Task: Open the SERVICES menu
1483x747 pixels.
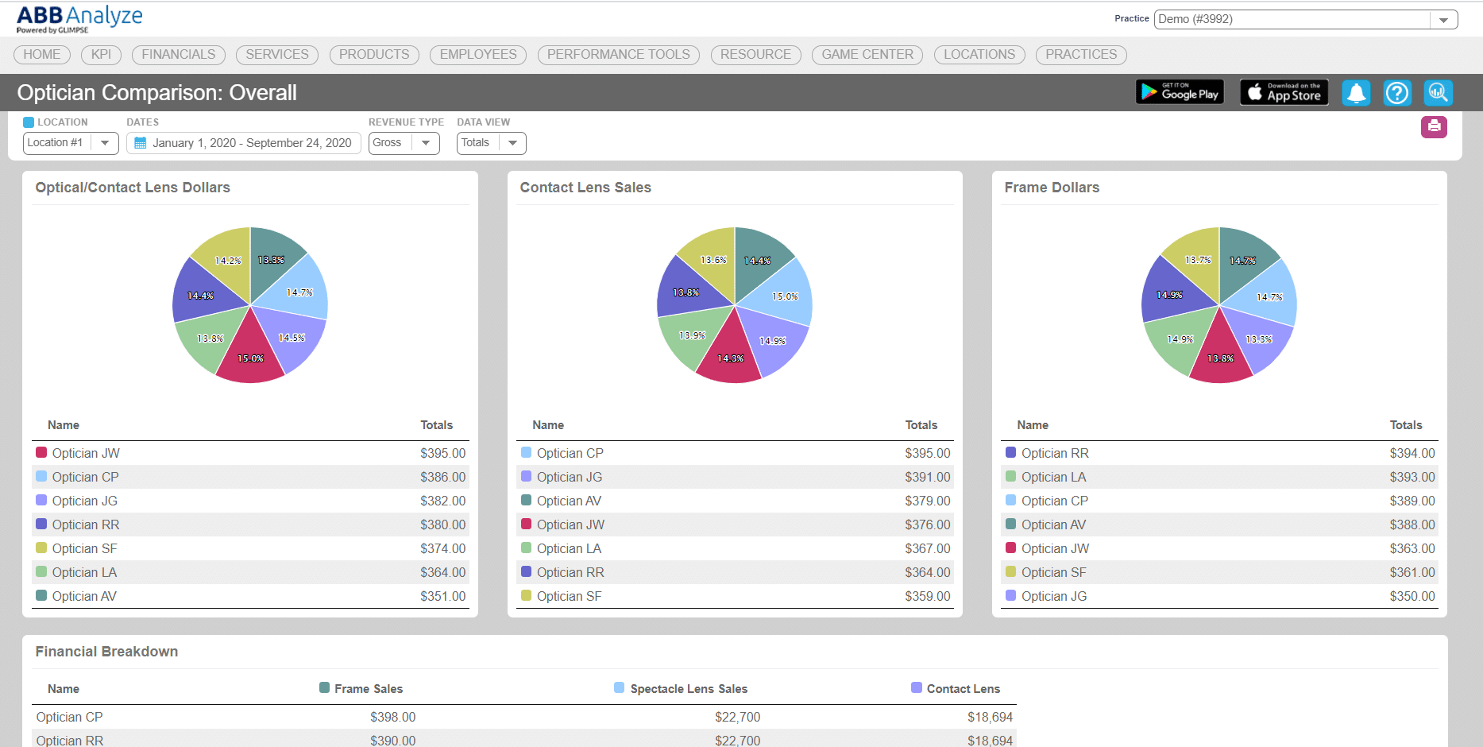Action: tap(277, 55)
